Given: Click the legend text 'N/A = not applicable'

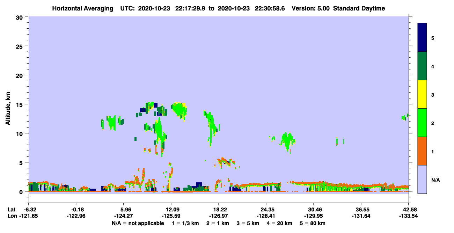Looking at the screenshot, I should point(138,223).
